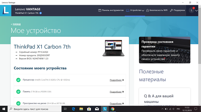Click the taskbar search field

[x=35, y=109]
